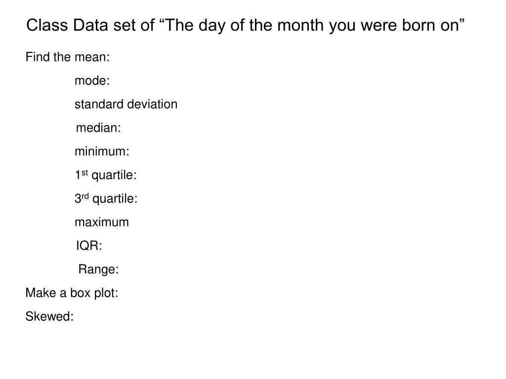Click the 'Find the mean:' line
This screenshot has height=379, width=506.
tap(68, 57)
